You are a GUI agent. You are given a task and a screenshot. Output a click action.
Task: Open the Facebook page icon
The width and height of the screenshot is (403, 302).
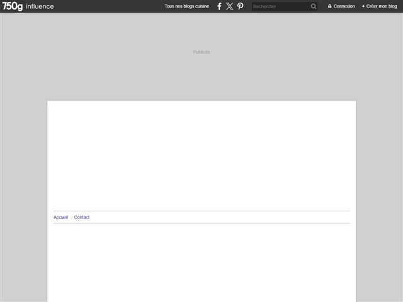219,6
